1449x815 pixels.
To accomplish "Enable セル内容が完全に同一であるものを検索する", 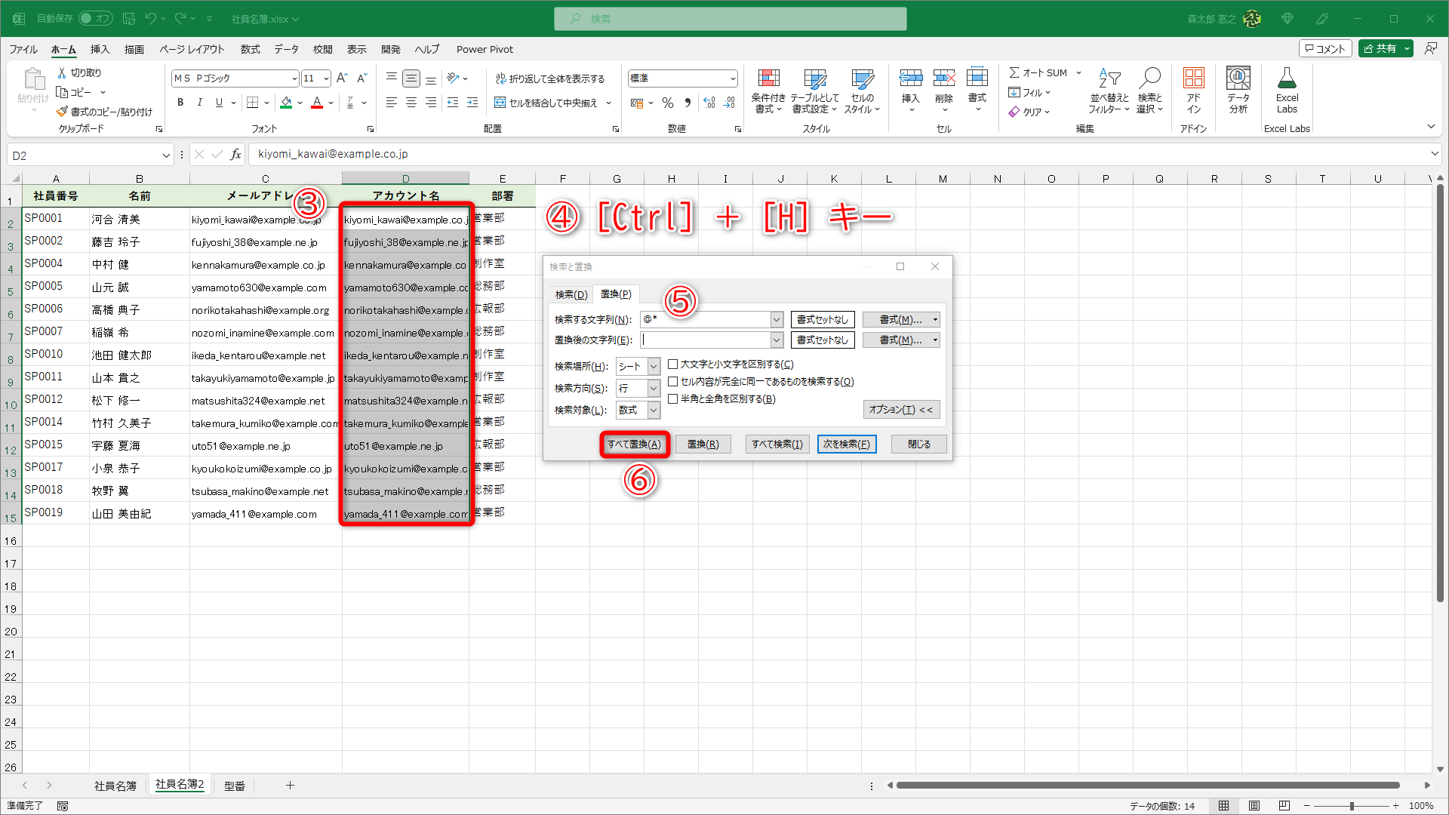I will coord(672,381).
